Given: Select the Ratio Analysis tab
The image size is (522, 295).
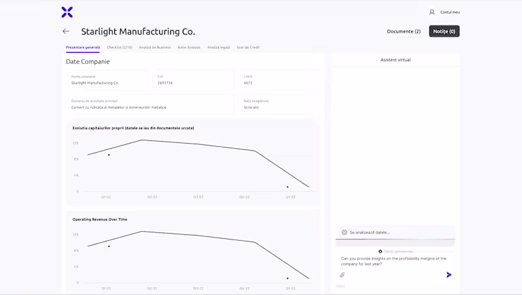Looking at the screenshot, I should click(189, 48).
